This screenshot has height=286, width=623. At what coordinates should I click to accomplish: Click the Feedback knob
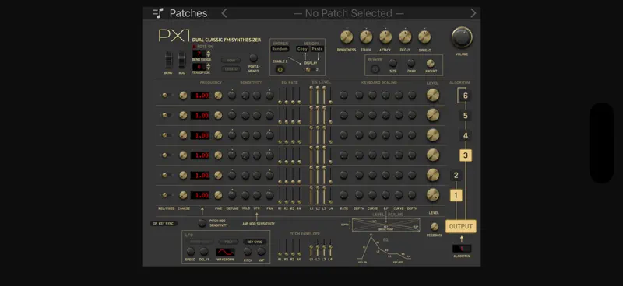pyautogui.click(x=435, y=226)
